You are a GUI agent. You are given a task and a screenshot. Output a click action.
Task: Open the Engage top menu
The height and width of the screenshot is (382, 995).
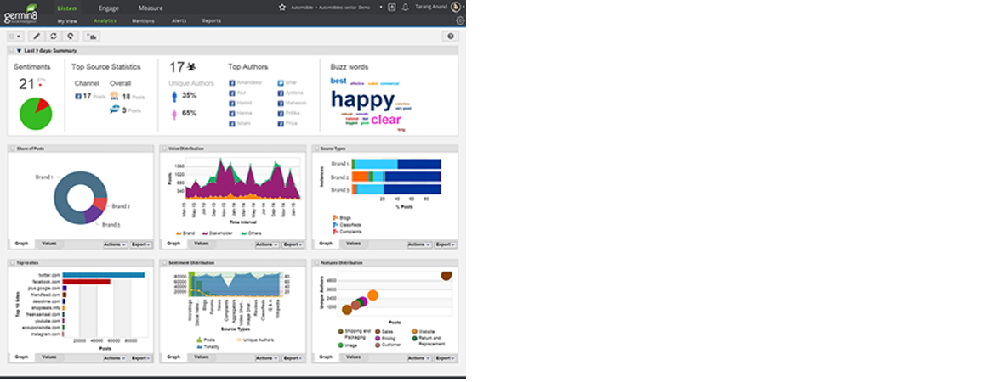click(x=108, y=8)
